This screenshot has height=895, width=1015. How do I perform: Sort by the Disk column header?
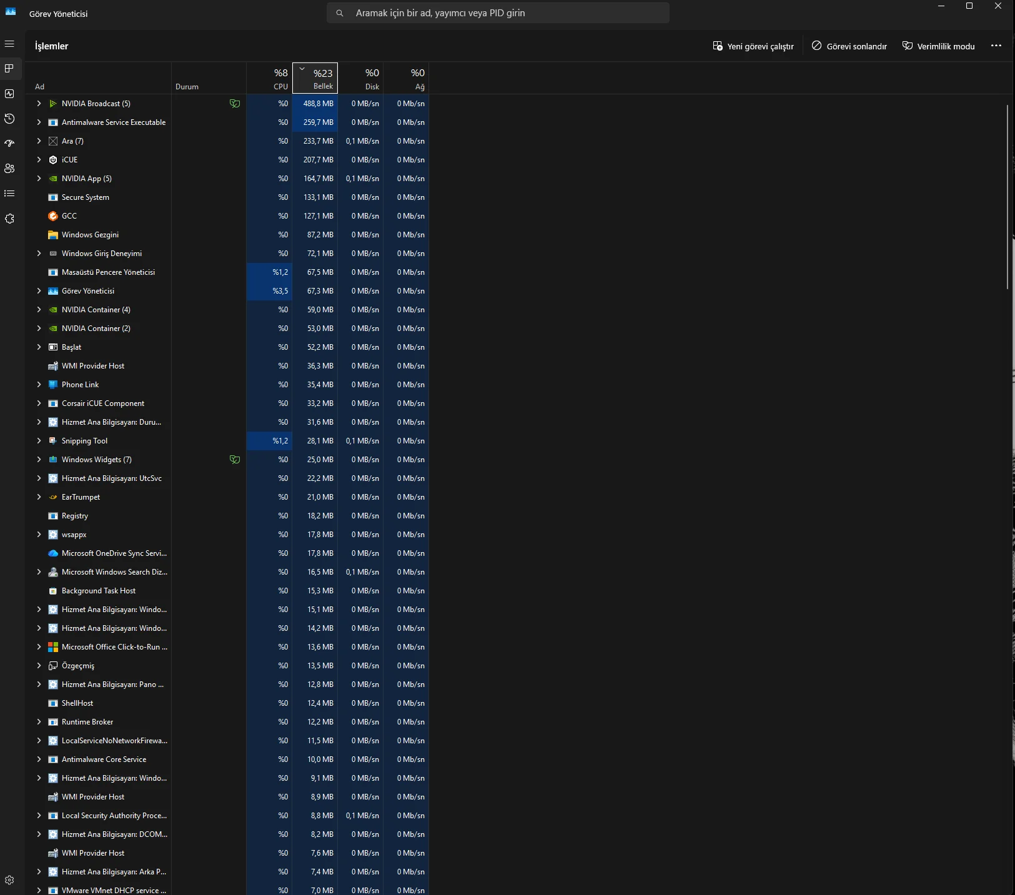click(x=360, y=78)
